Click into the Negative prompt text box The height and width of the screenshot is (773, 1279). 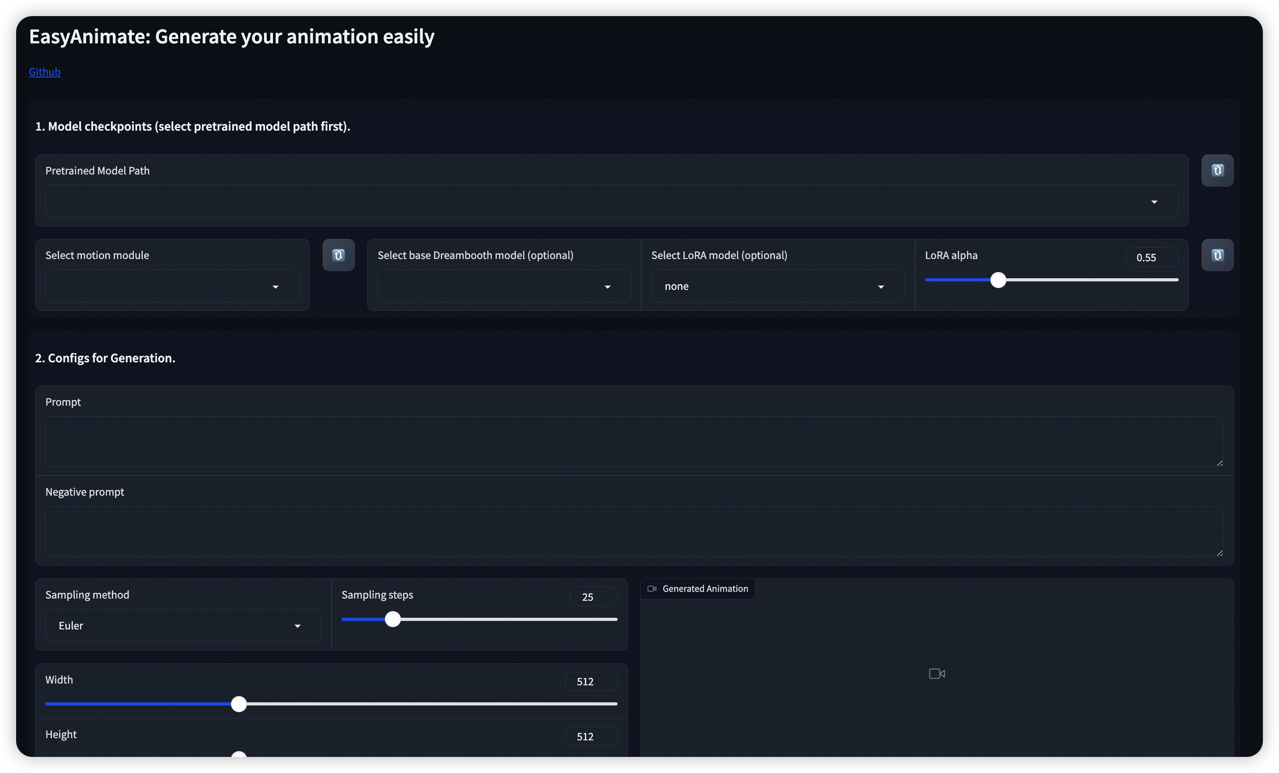pos(634,531)
